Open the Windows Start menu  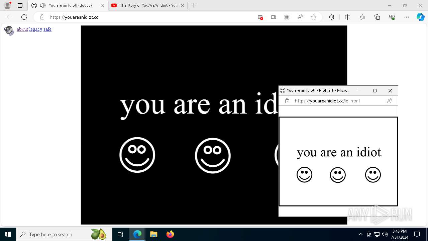[8, 234]
